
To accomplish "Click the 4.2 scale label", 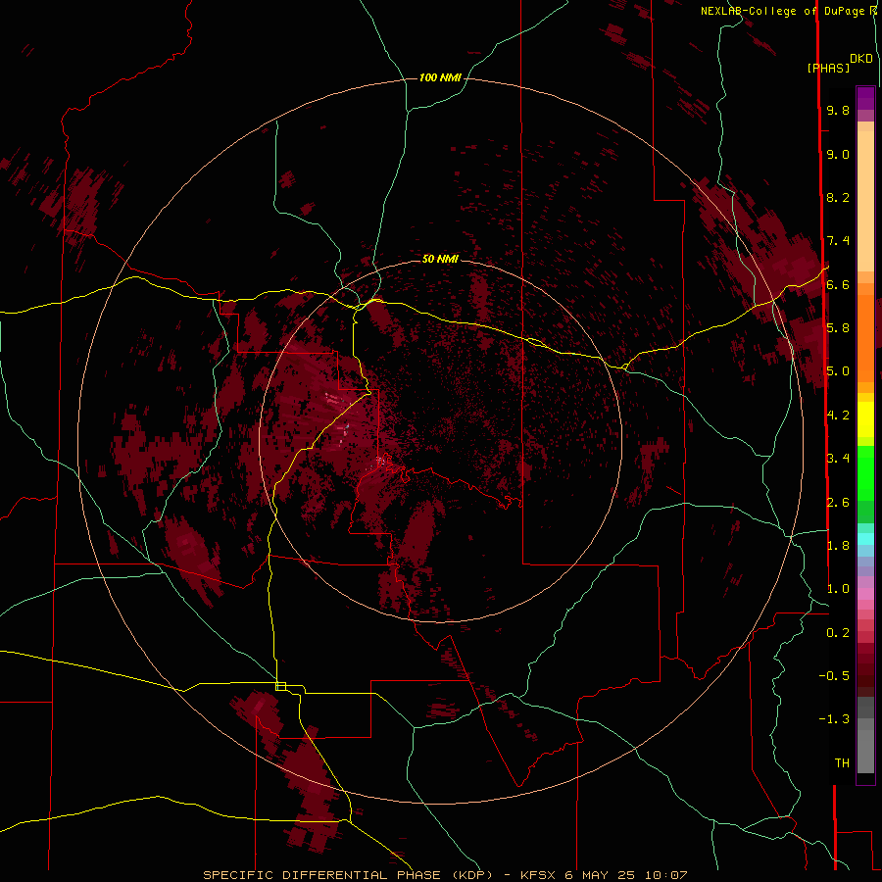I will coord(838,416).
